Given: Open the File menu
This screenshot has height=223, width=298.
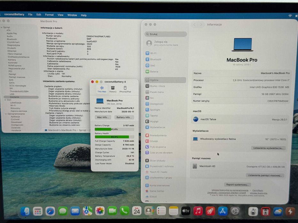Looking at the screenshot, I should point(30,14).
